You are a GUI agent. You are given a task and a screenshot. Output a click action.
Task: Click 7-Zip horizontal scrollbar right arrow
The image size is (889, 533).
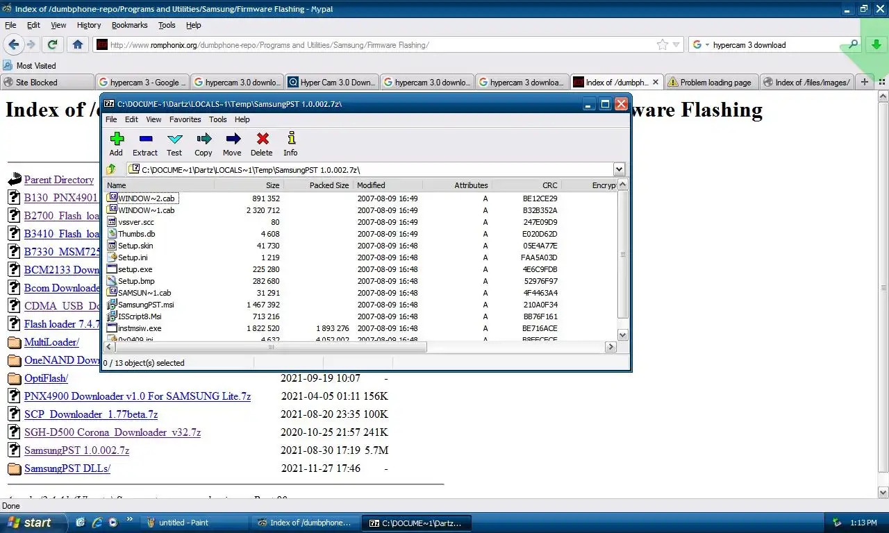[x=611, y=346]
